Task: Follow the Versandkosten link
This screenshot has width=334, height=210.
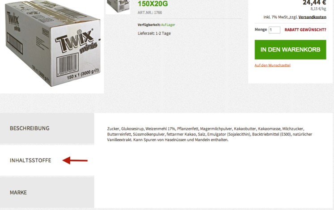Action: (x=312, y=17)
